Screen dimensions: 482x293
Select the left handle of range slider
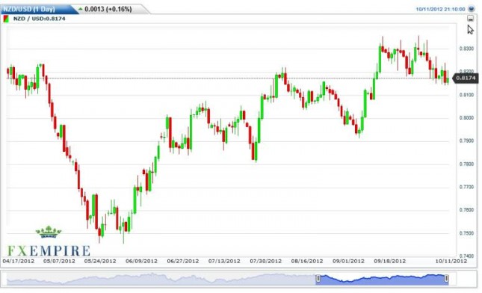318,279
